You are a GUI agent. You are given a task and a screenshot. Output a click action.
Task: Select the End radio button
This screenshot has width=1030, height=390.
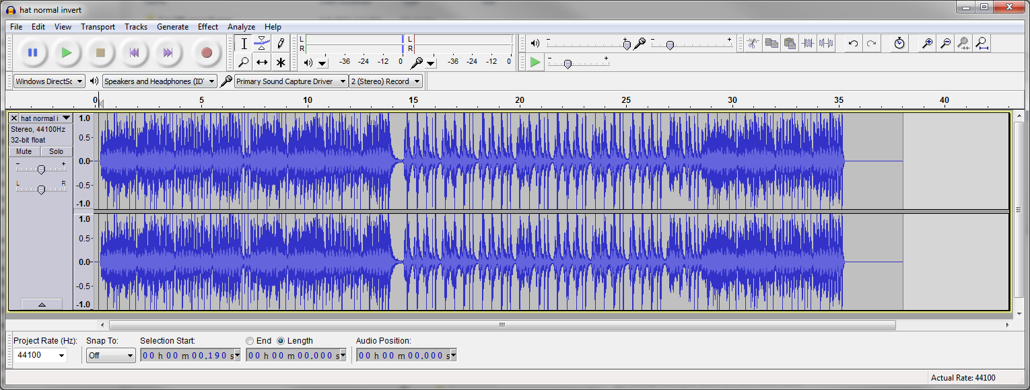coord(250,341)
